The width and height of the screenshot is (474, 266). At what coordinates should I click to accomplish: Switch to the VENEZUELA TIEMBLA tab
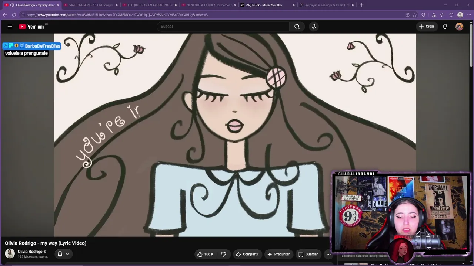[x=209, y=5]
